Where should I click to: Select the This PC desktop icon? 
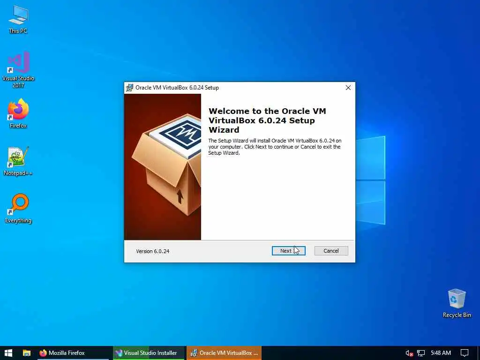[x=18, y=19]
